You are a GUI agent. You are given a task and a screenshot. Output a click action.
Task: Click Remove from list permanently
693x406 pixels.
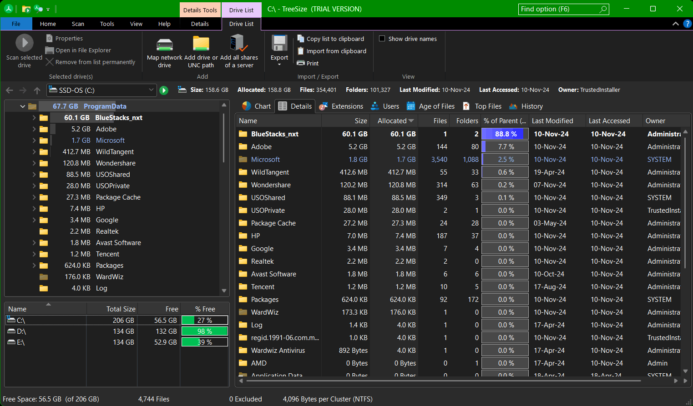(x=90, y=62)
